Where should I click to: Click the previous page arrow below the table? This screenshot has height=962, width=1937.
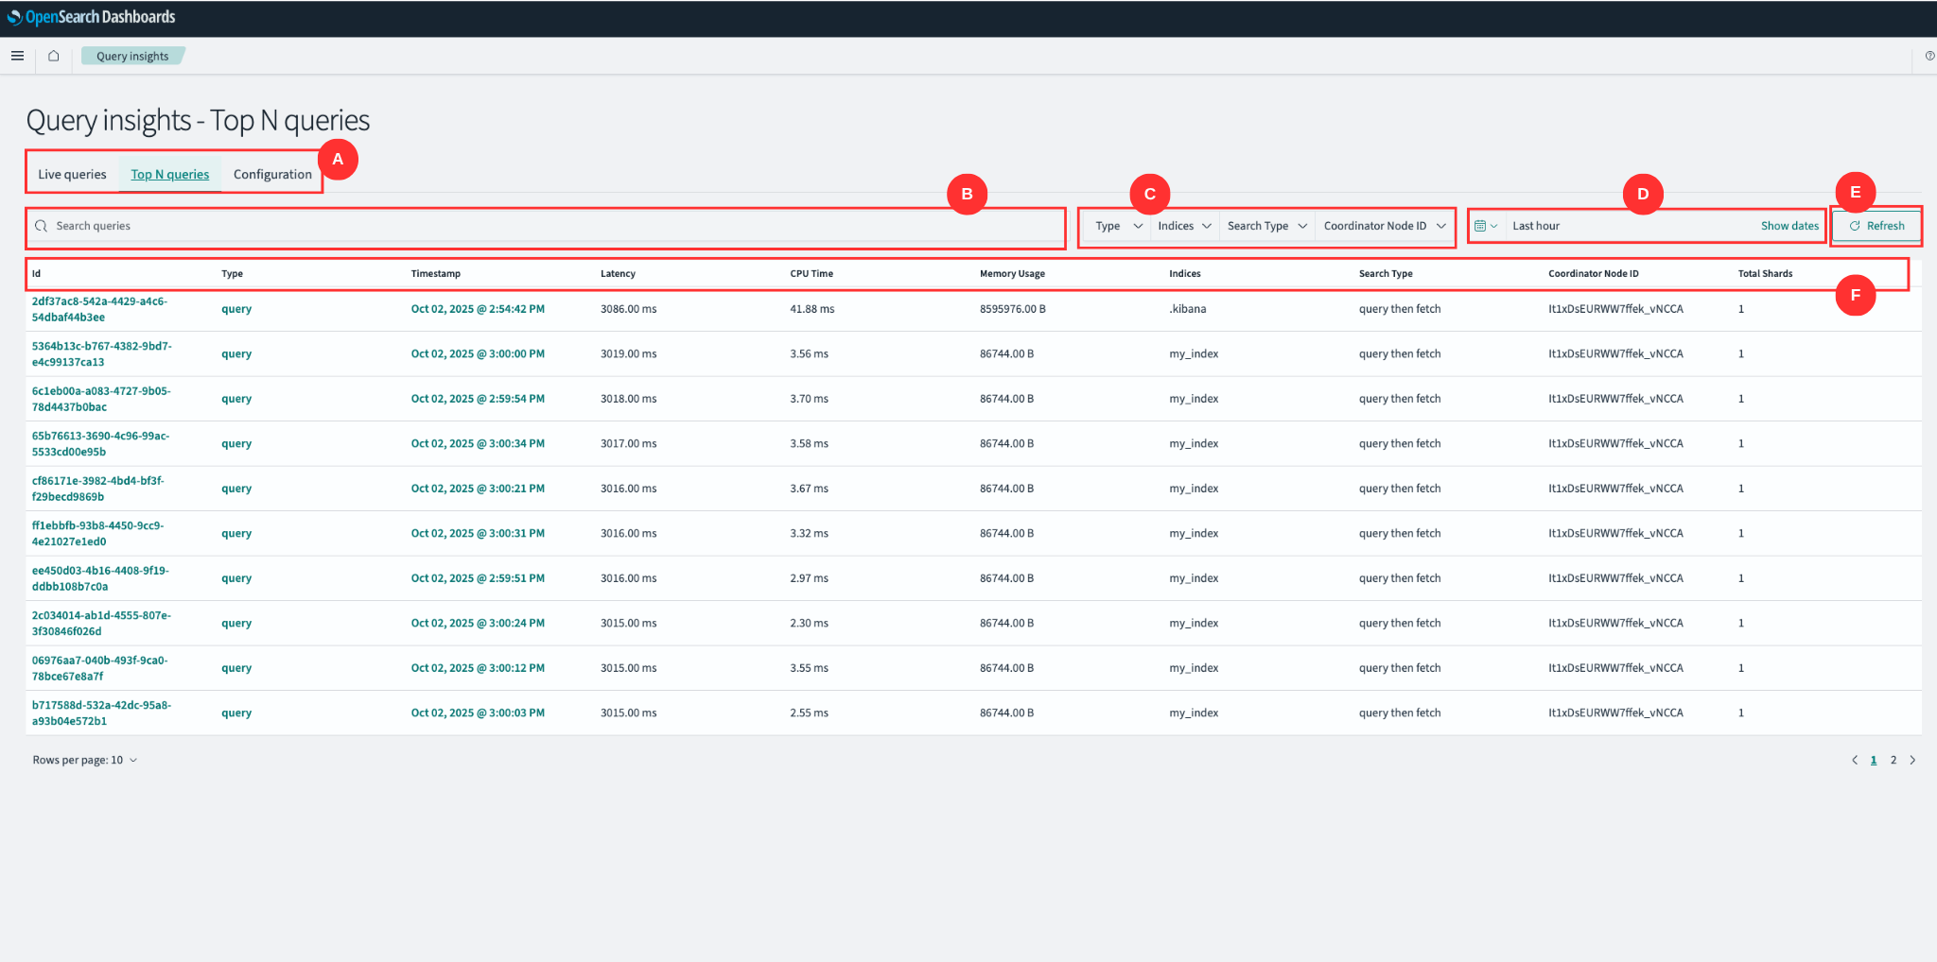(x=1855, y=759)
